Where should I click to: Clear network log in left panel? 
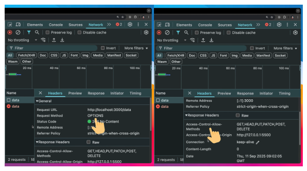coord(18,32)
